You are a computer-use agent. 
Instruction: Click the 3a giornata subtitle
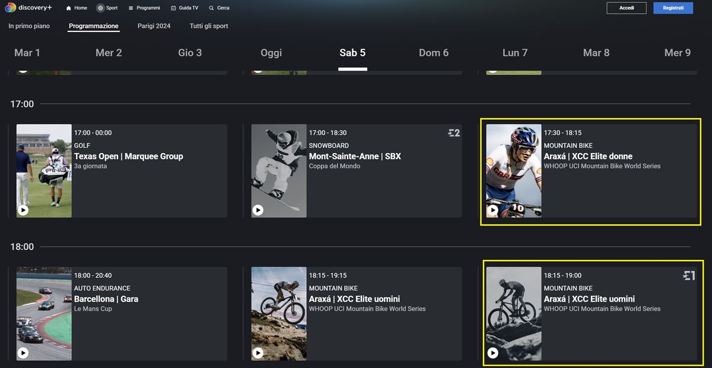91,166
